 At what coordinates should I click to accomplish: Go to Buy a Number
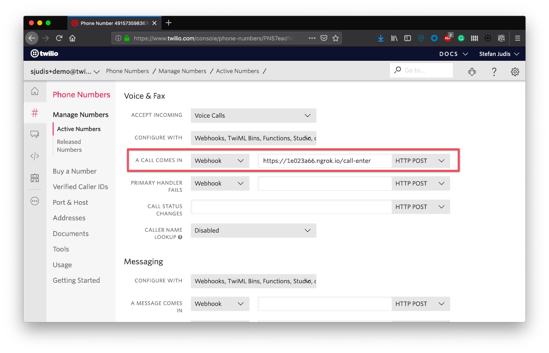(75, 171)
